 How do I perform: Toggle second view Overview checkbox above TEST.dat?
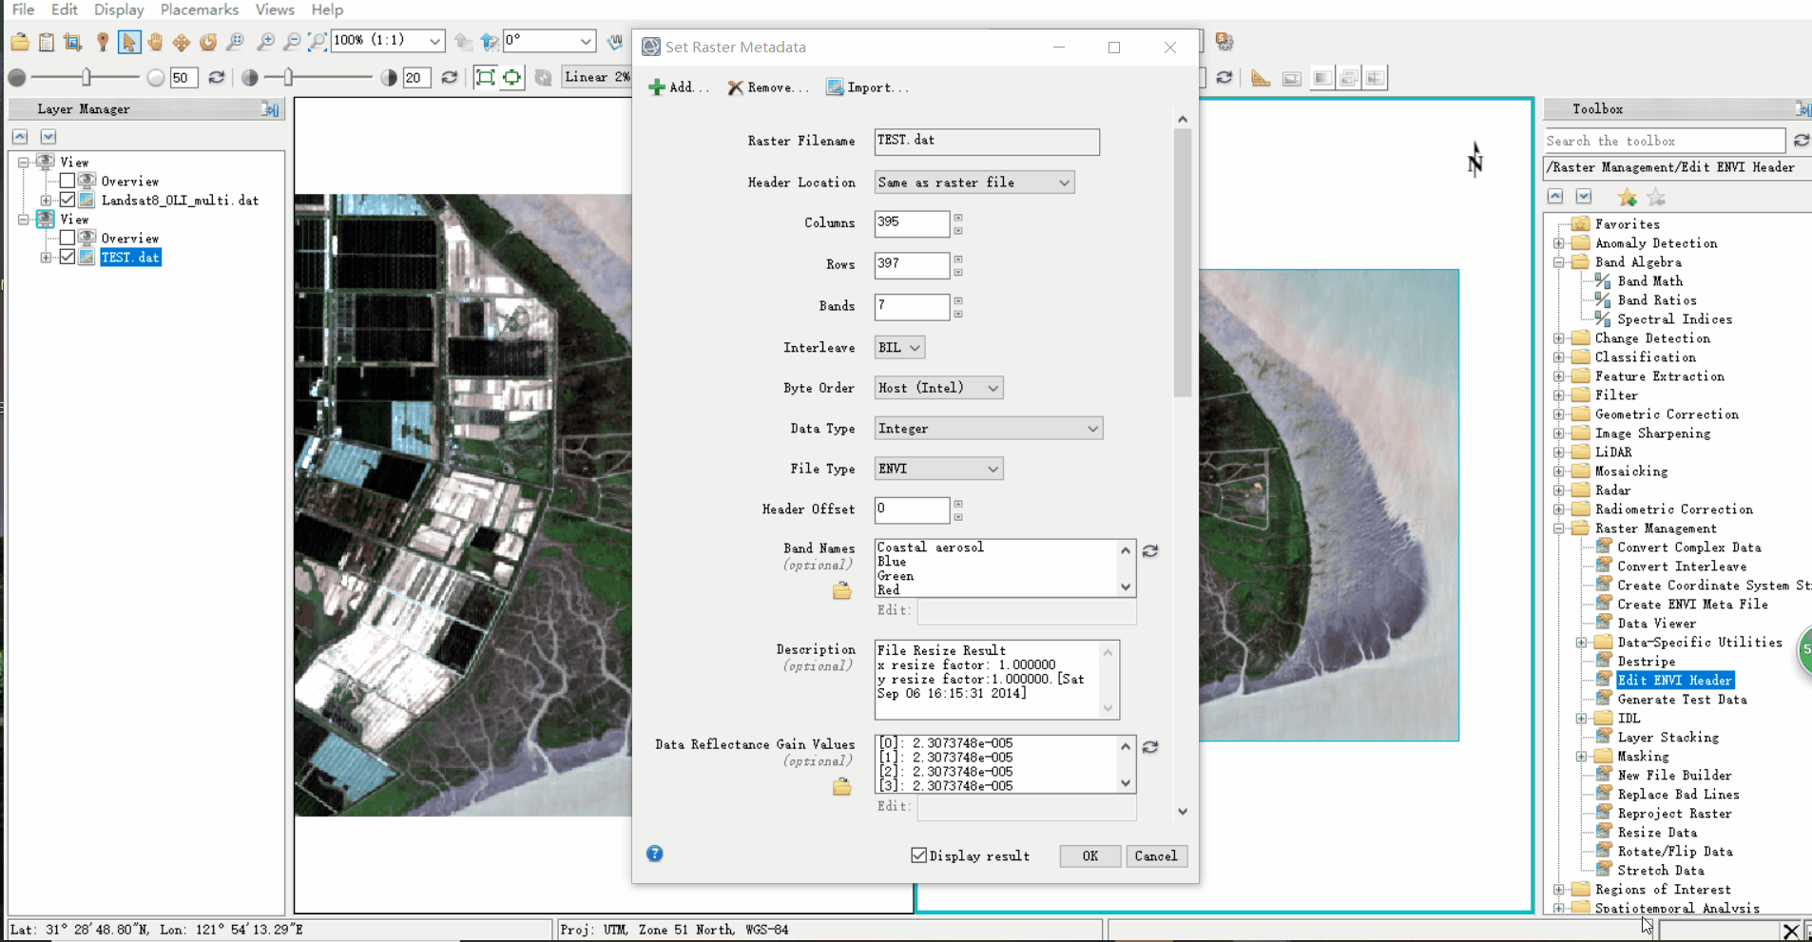67,238
